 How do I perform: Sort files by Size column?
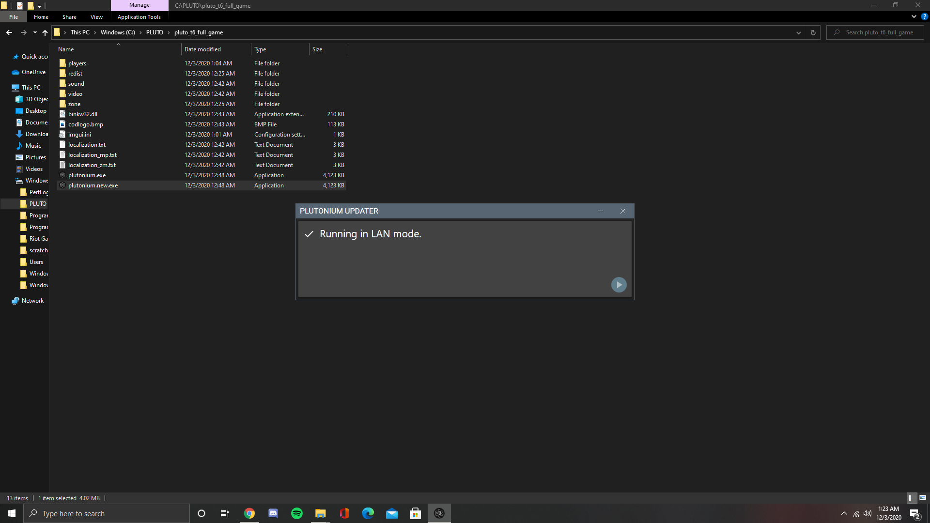328,49
